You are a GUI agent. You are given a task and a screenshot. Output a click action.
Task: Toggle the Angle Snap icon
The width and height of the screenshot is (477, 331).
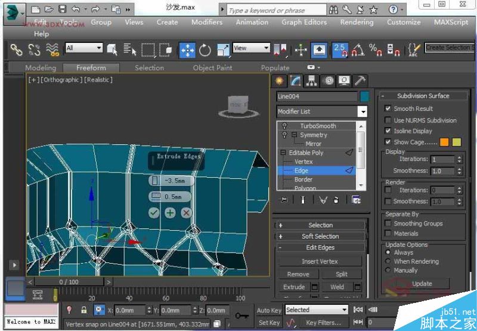[x=358, y=50]
